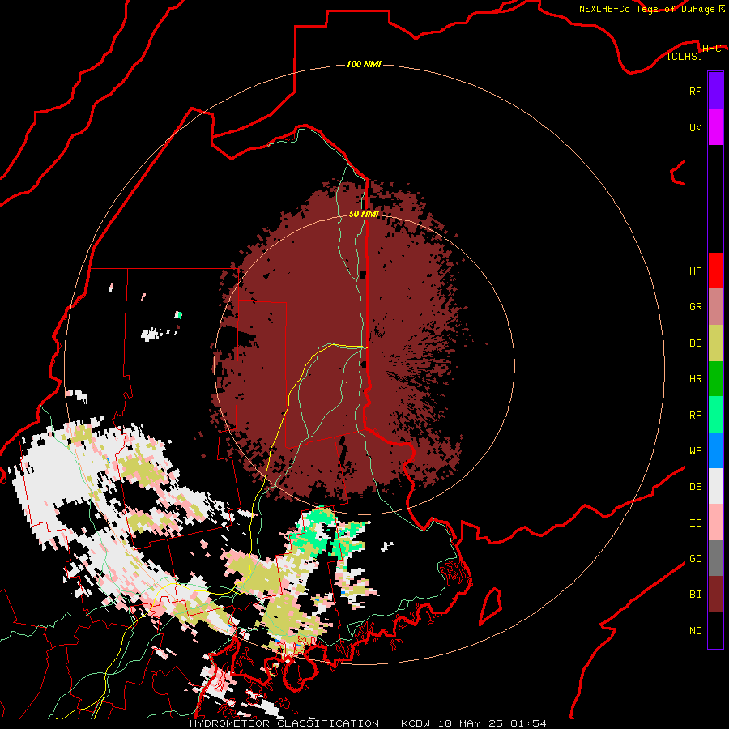The height and width of the screenshot is (729, 729).
Task: Click the KCBW station identifier
Action: click(x=416, y=723)
